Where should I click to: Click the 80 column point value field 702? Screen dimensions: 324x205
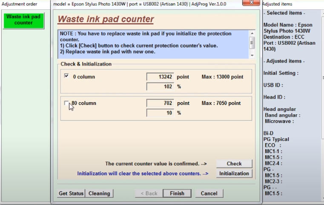coord(160,103)
